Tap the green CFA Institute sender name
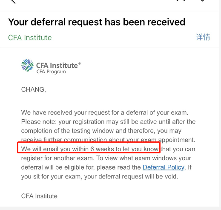221x210 pixels. point(30,37)
